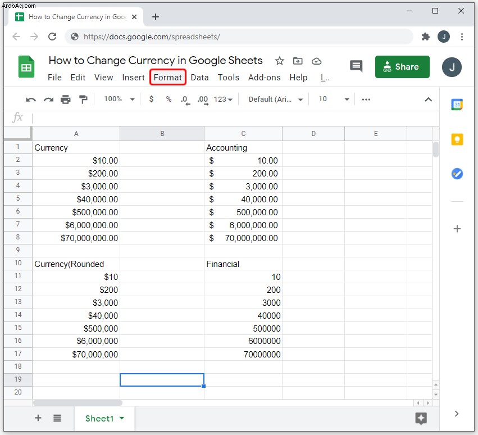Open the Chrome three-dot menu

462,37
